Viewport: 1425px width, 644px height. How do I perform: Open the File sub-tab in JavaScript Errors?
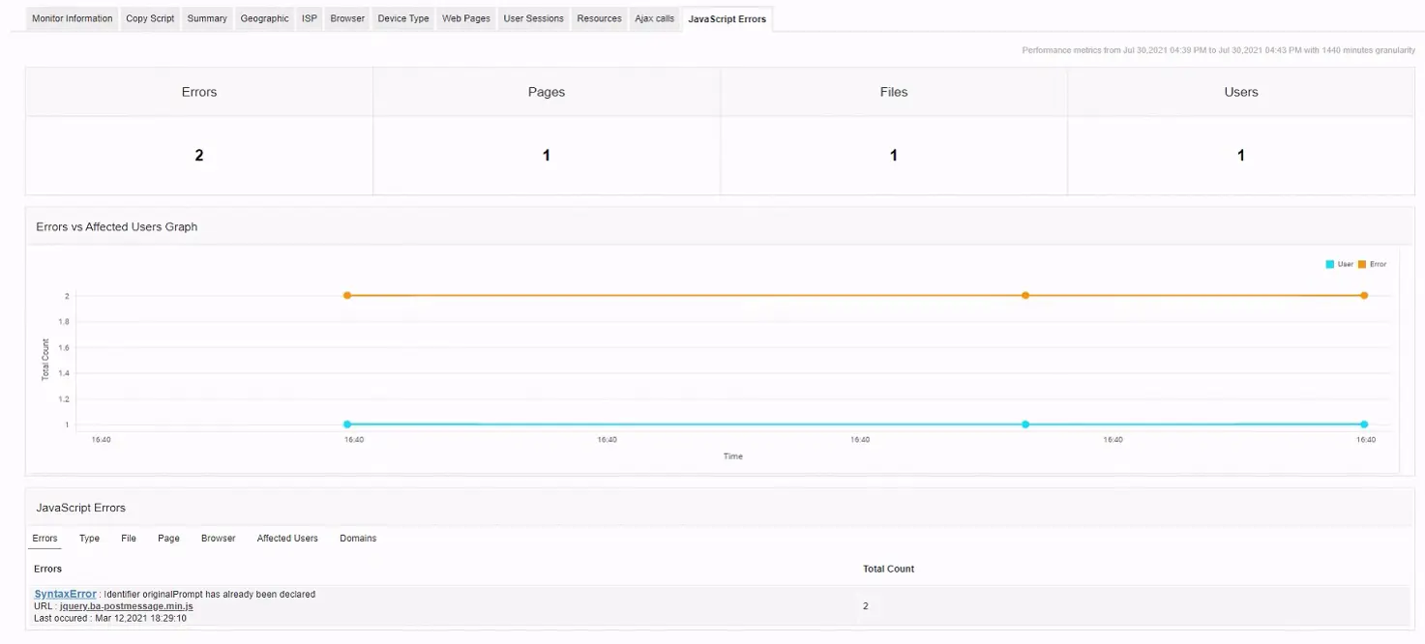point(128,538)
